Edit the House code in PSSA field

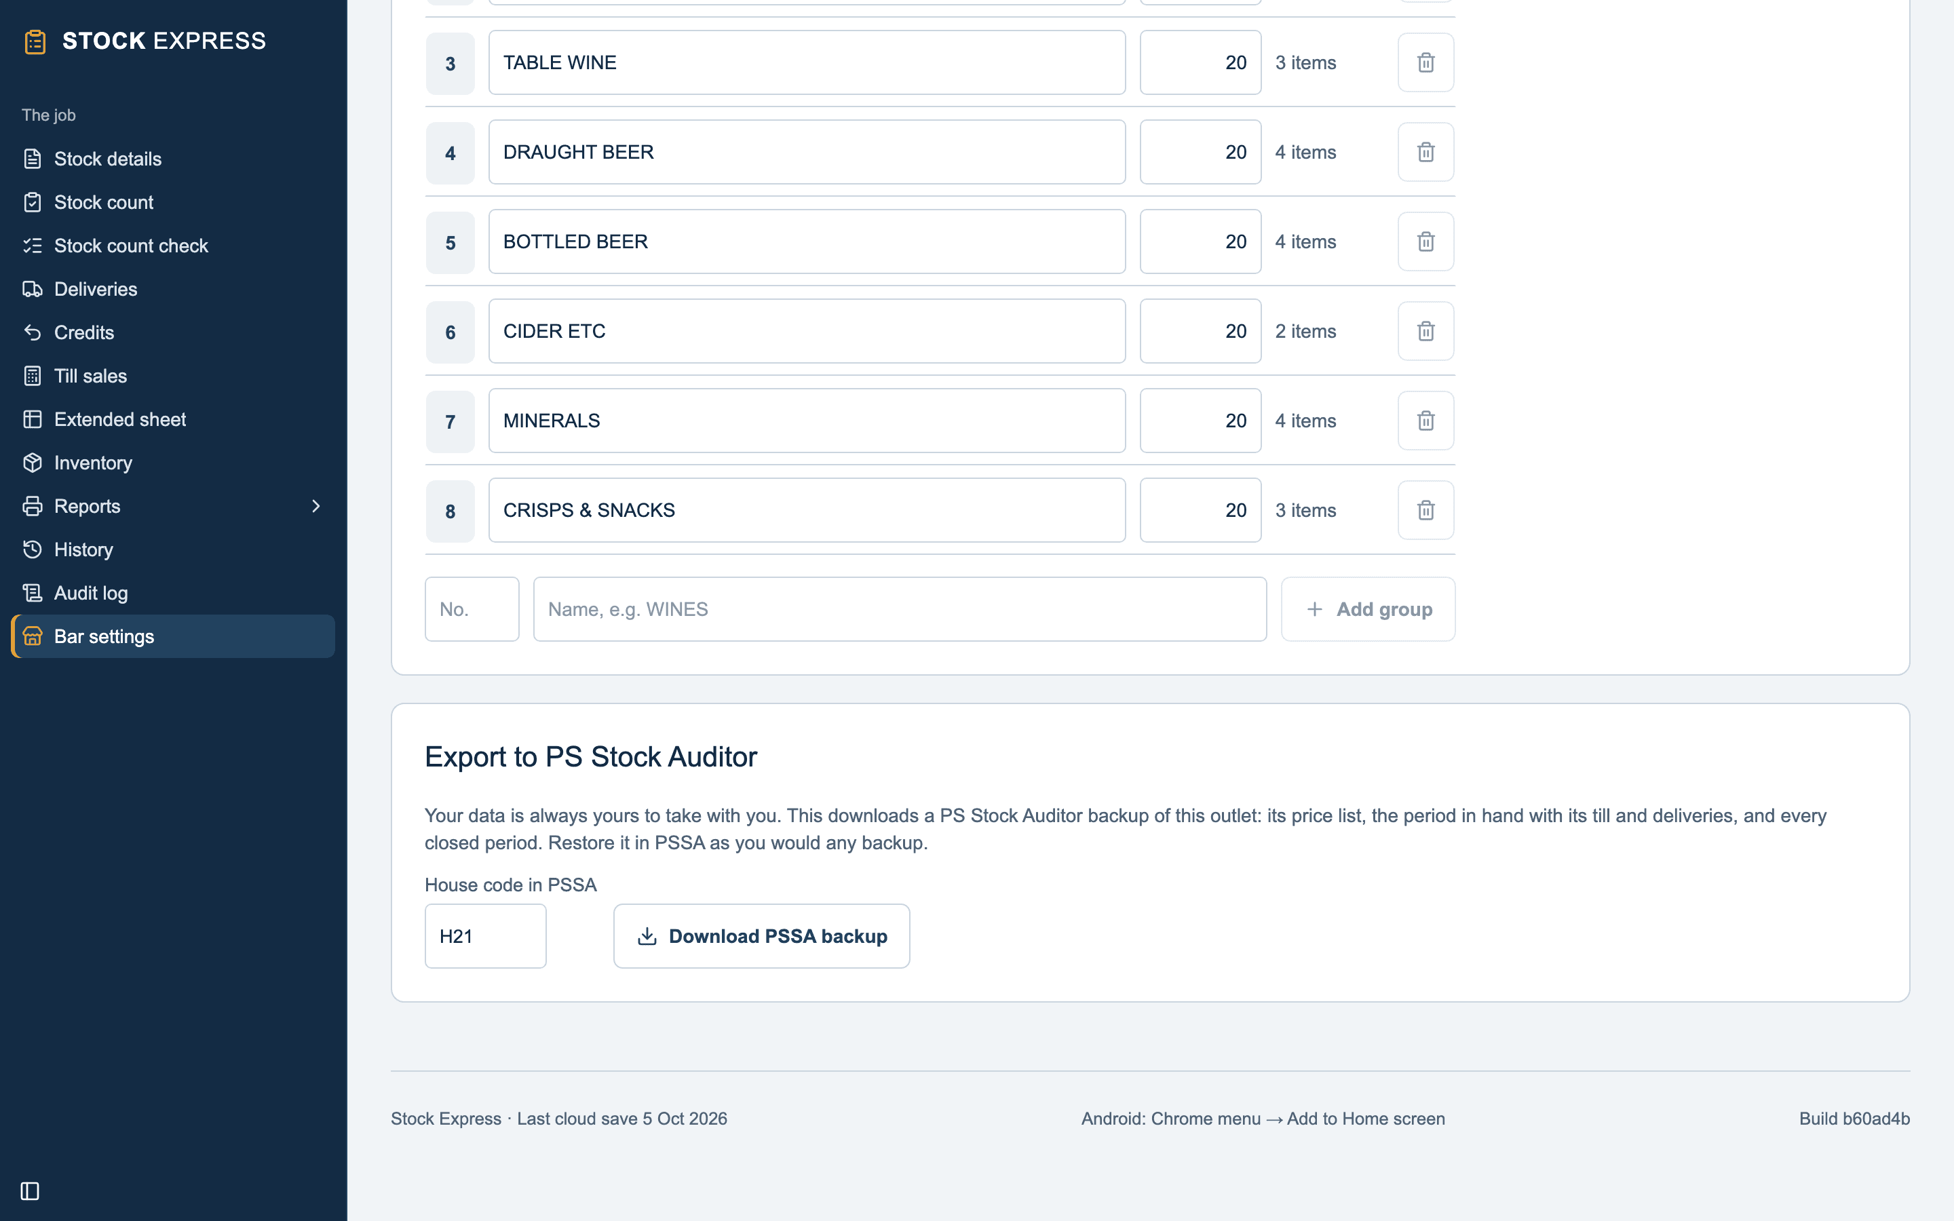485,936
